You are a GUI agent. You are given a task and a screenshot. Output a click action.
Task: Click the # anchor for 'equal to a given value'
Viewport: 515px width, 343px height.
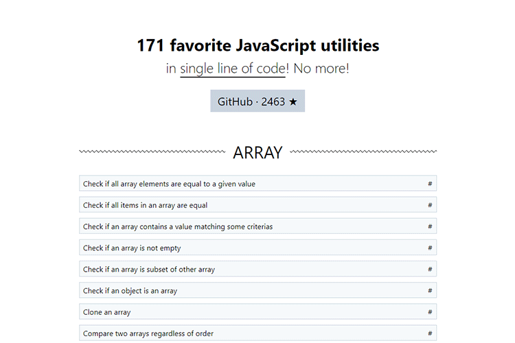tap(430, 184)
